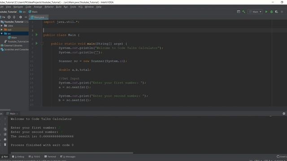Click the import java.util line in editor
The image size is (287, 161).
pos(61,22)
